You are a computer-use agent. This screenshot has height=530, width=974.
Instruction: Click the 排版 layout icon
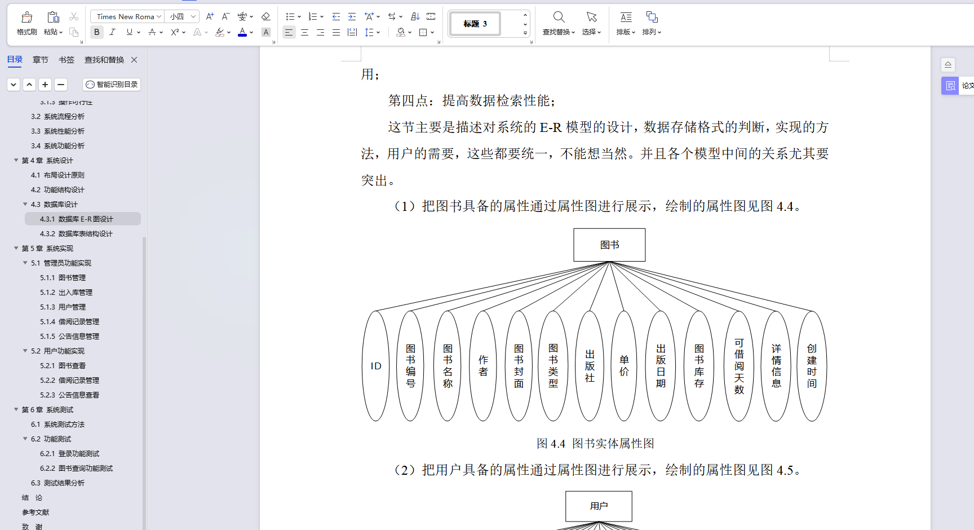pos(626,17)
